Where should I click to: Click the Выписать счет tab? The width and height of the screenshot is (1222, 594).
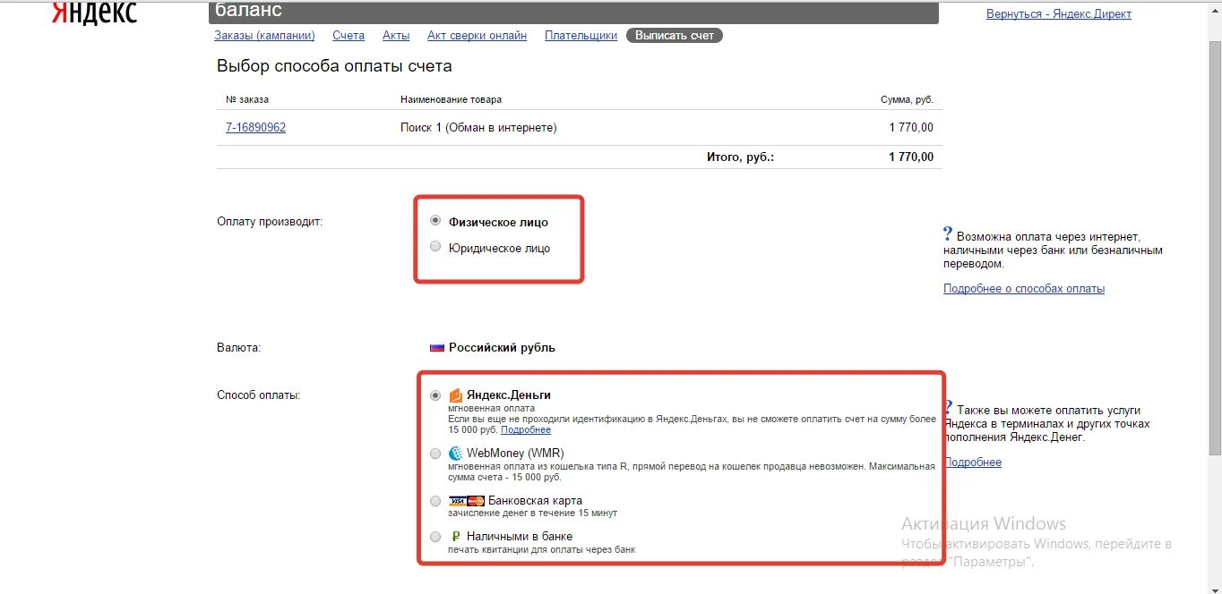point(675,36)
